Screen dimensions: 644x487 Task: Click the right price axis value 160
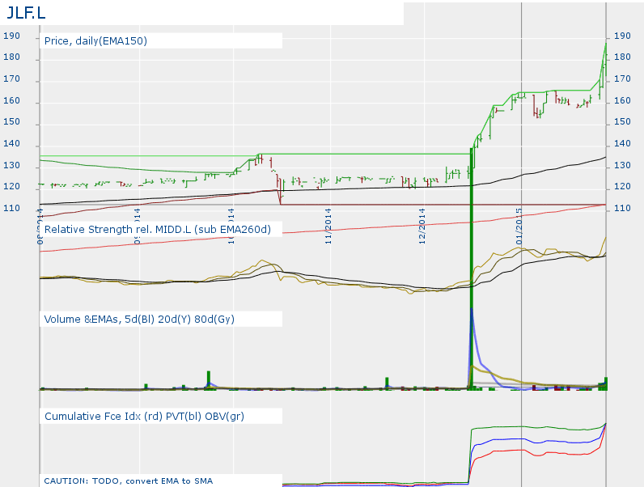(622, 100)
